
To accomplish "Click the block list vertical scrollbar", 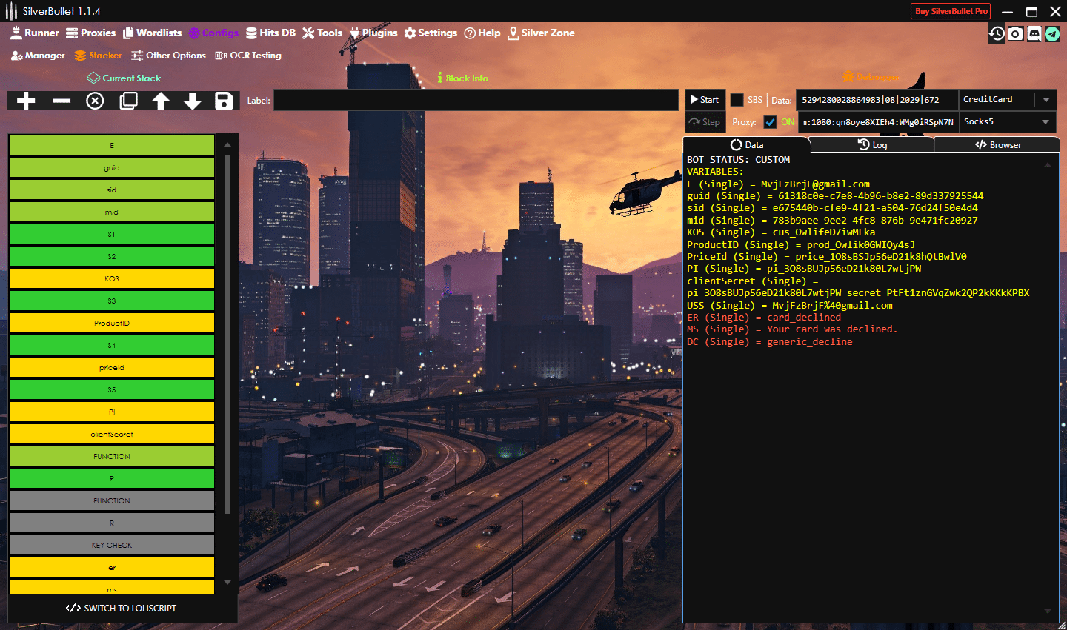I will (x=227, y=333).
